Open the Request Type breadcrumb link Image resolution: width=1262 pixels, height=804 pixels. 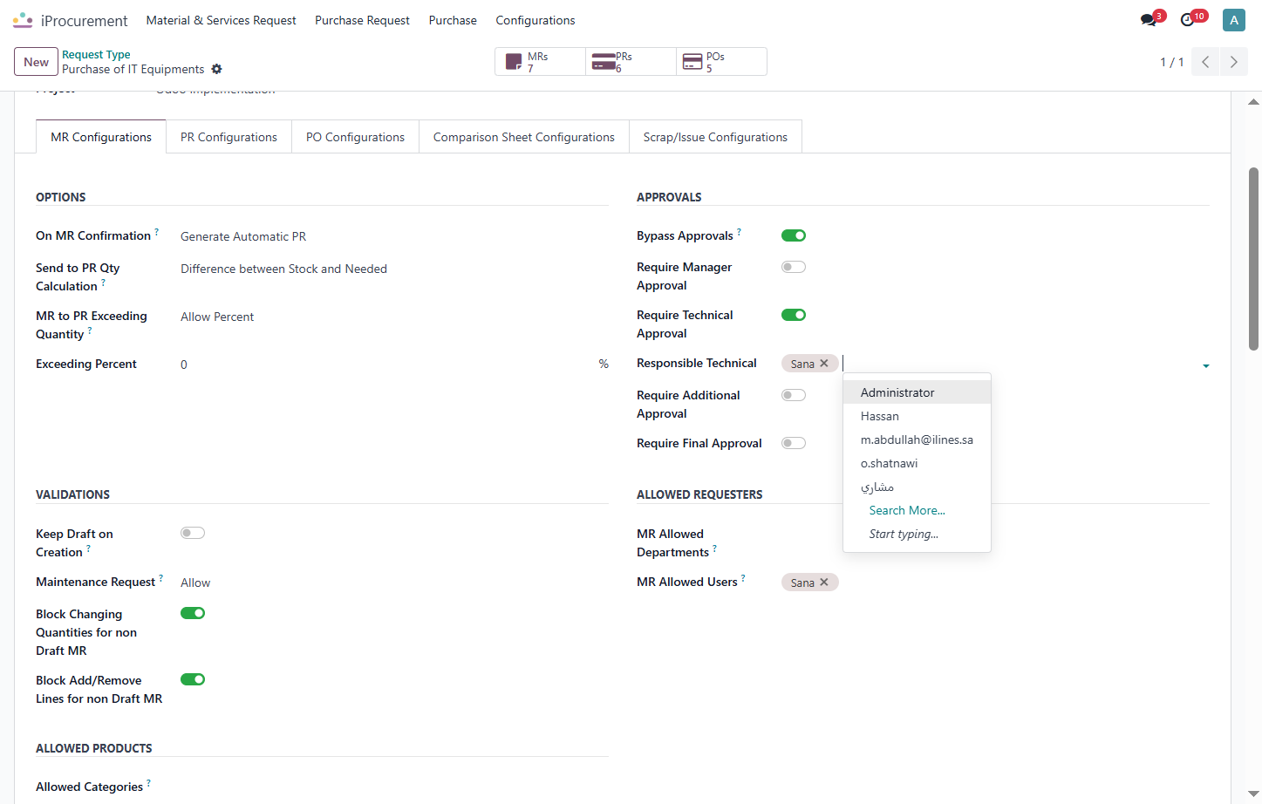(96, 54)
